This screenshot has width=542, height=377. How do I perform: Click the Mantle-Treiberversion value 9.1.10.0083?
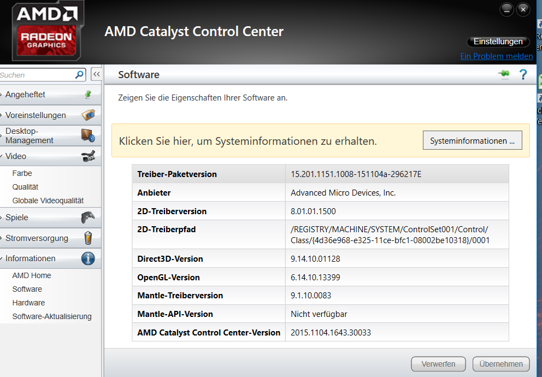[x=311, y=296]
